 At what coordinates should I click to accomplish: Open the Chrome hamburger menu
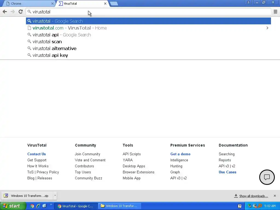pos(275,12)
